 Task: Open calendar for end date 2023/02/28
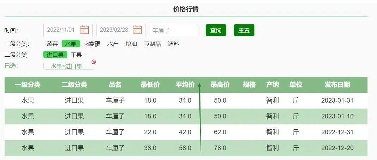tap(137, 30)
